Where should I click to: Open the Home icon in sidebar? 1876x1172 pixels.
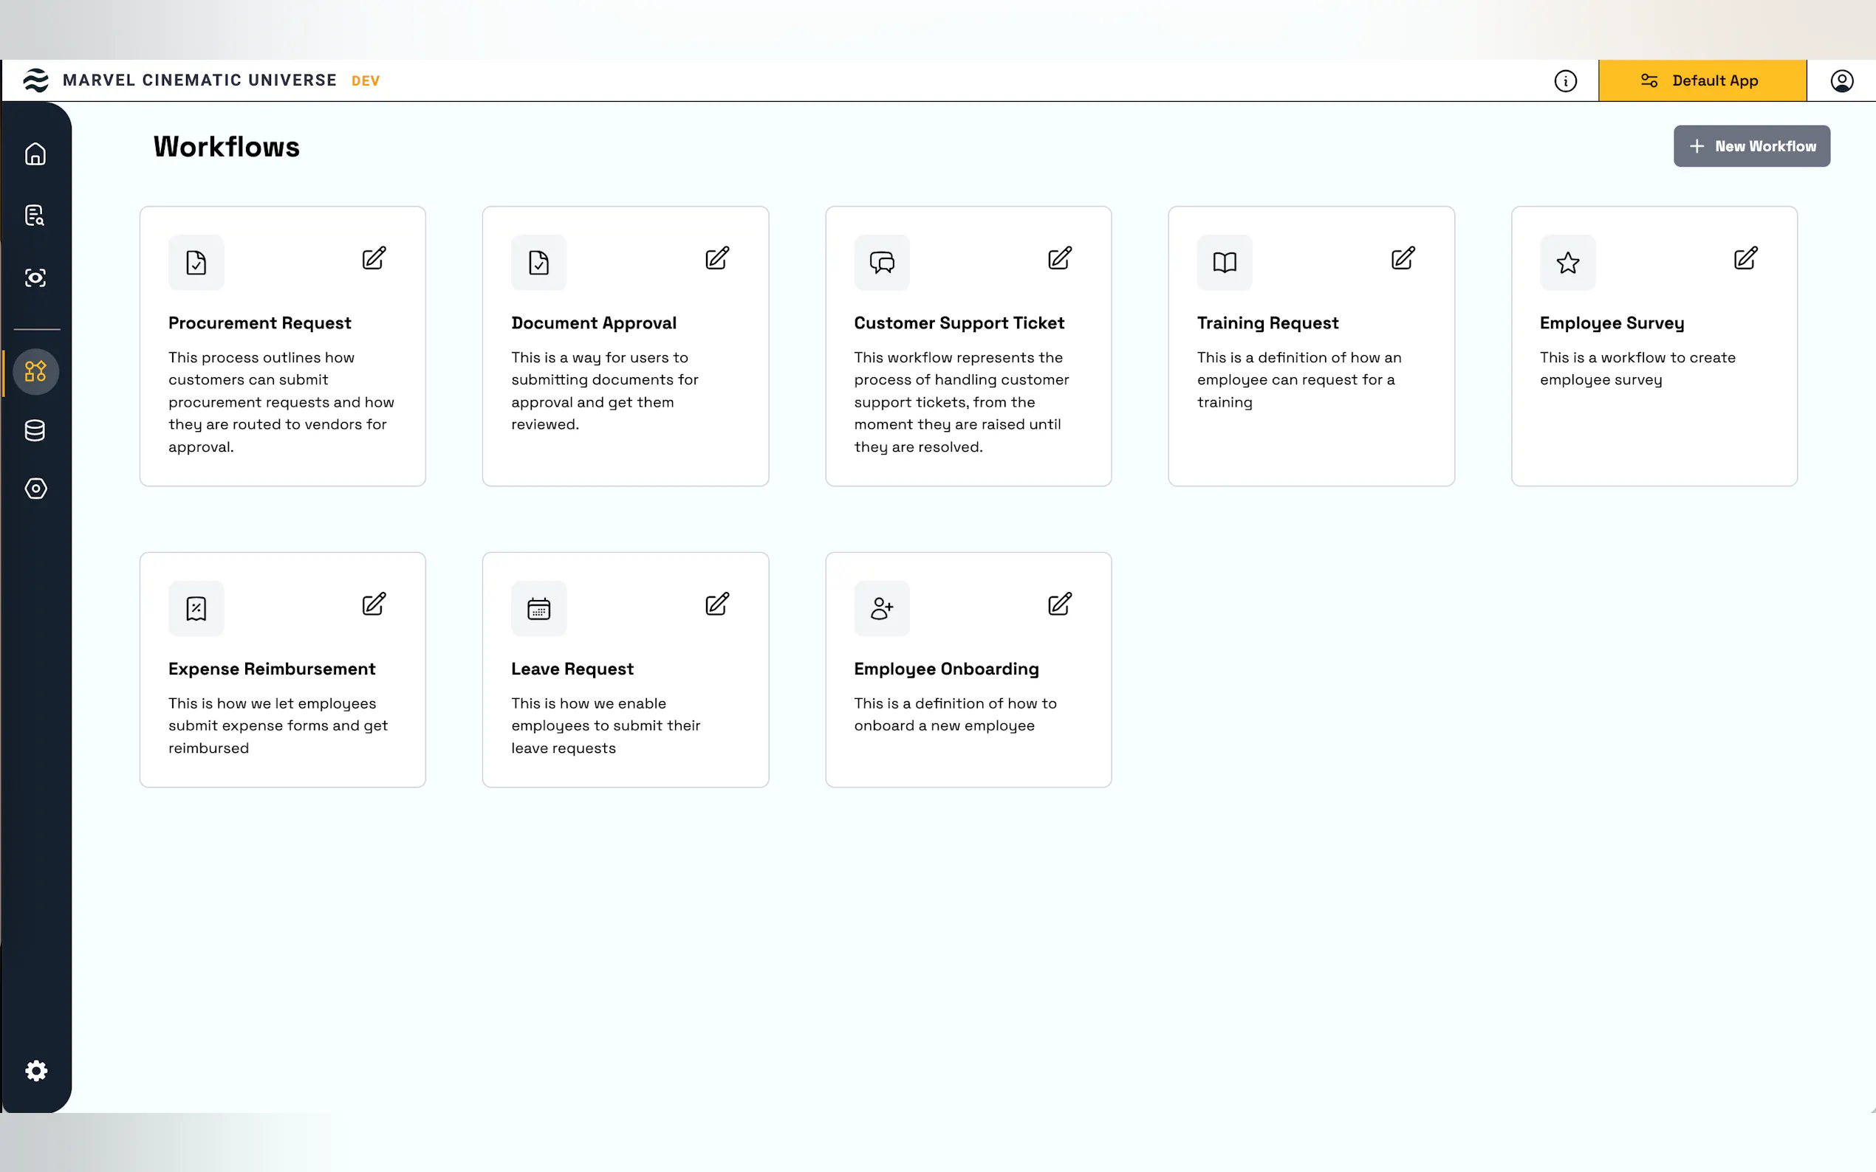pos(35,154)
